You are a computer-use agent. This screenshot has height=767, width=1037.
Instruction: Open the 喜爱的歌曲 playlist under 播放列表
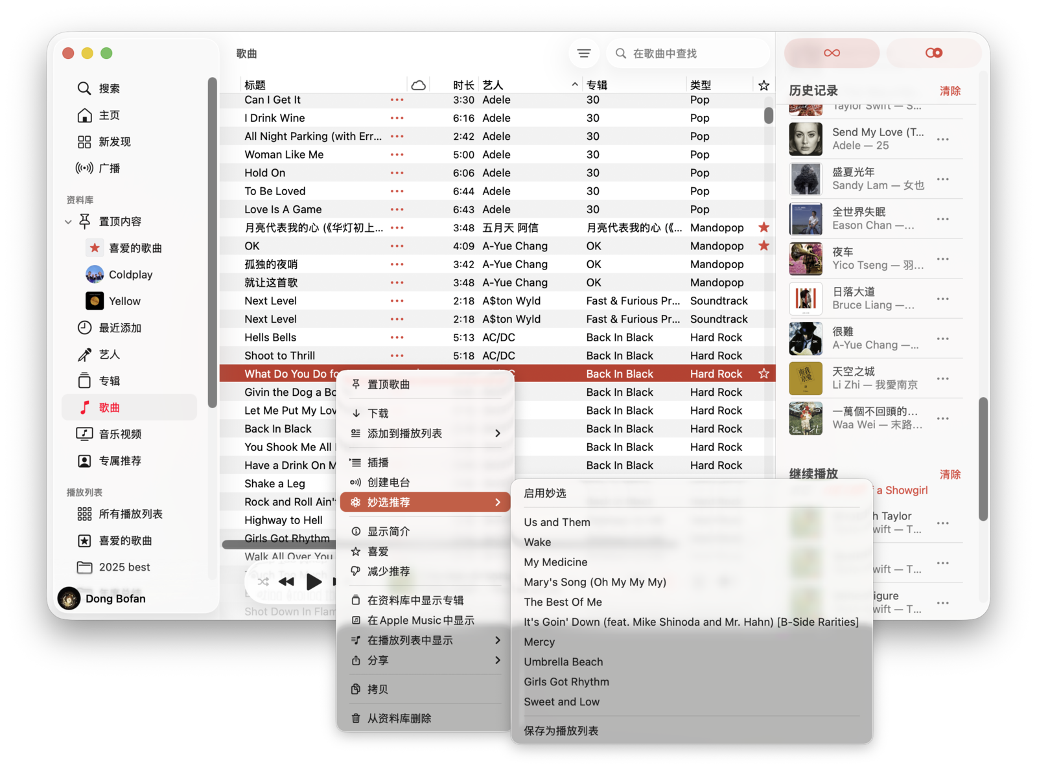[130, 540]
